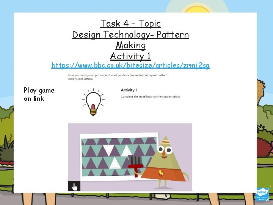Click the 'Making' heading line
The image size is (273, 205).
tap(130, 46)
